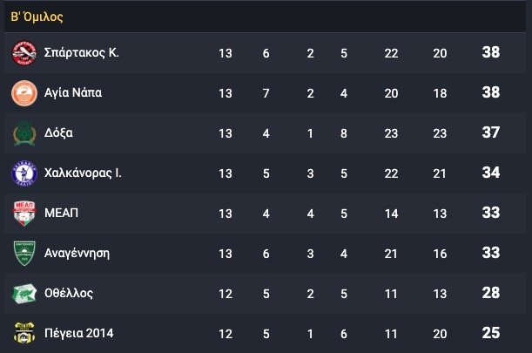The width and height of the screenshot is (532, 353).
Task: Open Χαλκάνορας Ι. team name link
Action: [x=83, y=173]
